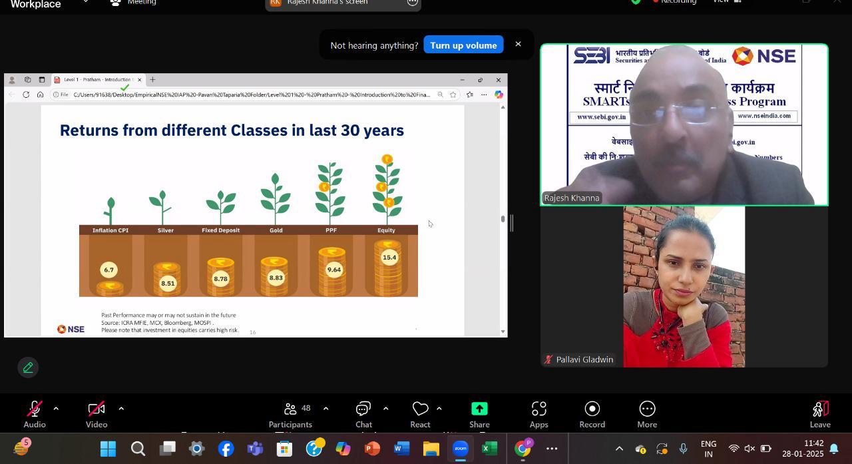
Task: Click the Turn up volume button
Action: tap(463, 45)
